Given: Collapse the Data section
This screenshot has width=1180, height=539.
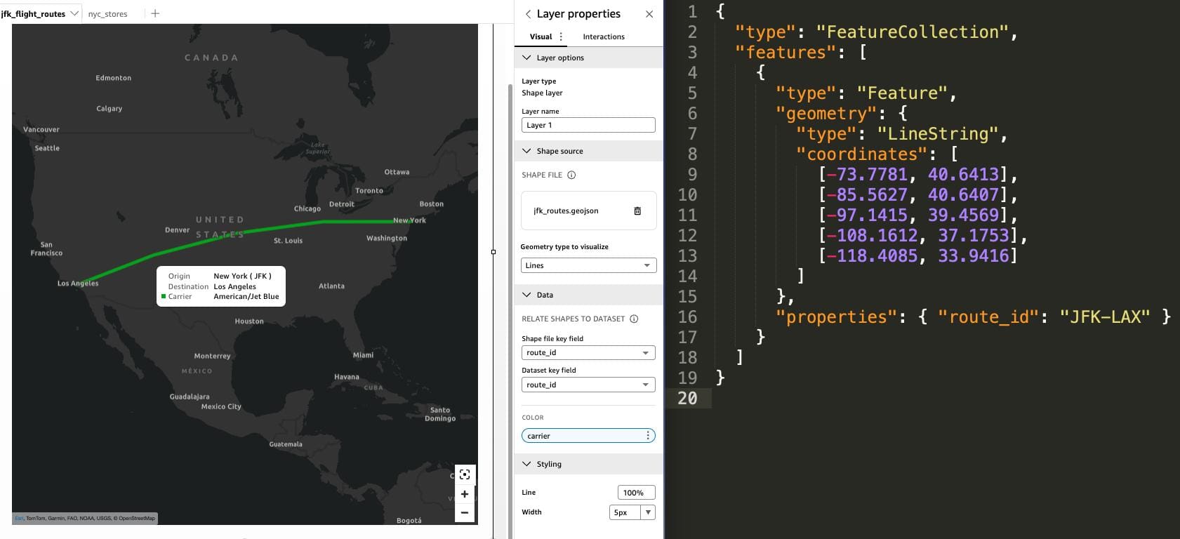Looking at the screenshot, I should tap(526, 295).
